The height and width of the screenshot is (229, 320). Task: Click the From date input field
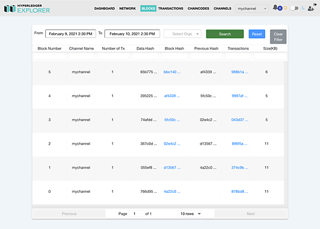point(70,34)
